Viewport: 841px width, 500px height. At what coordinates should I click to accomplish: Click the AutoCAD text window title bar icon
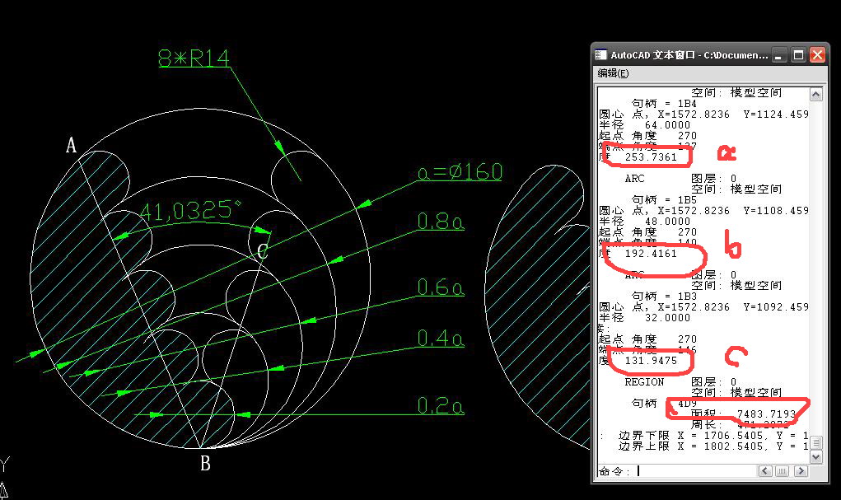(600, 54)
